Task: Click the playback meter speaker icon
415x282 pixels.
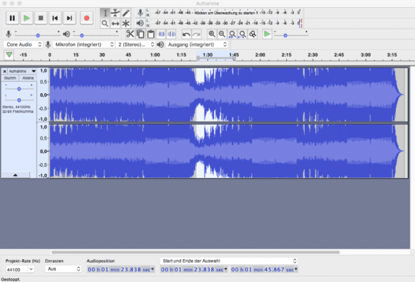Action: (x=140, y=24)
